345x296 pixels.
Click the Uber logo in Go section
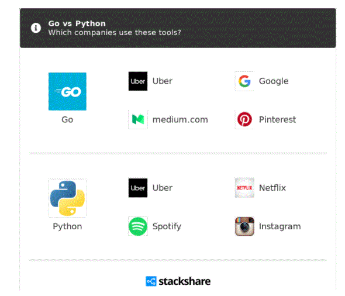(138, 81)
